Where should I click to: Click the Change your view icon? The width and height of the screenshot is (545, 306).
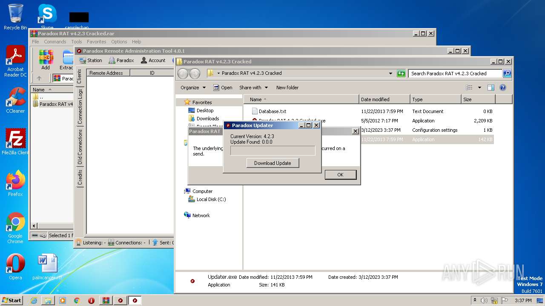pyautogui.click(x=469, y=88)
